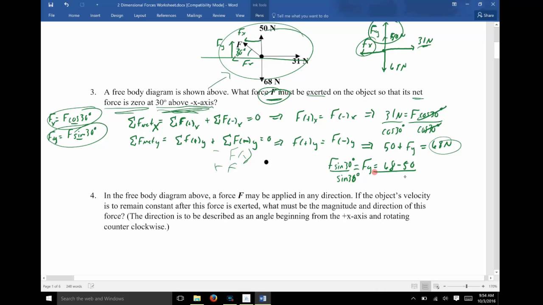Click the horizontal scrollbar thumb
This screenshot has height=305, width=543.
[60, 278]
